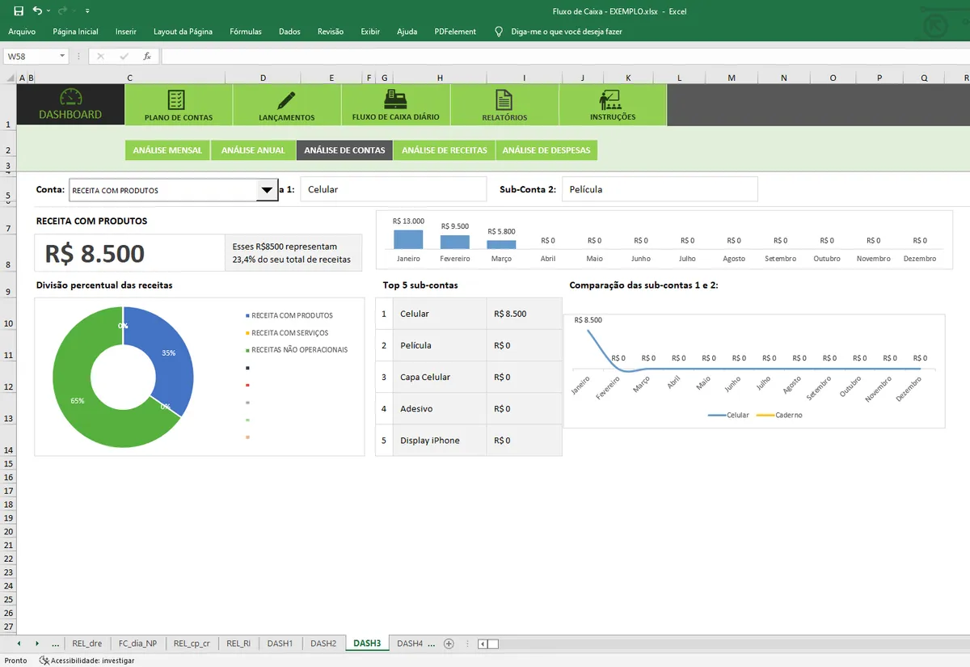Open the Dashboard gauge icon button
The image size is (970, 667).
tap(71, 97)
